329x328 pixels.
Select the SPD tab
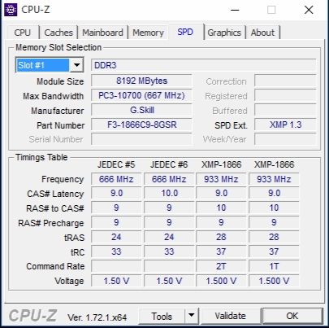pyautogui.click(x=185, y=32)
